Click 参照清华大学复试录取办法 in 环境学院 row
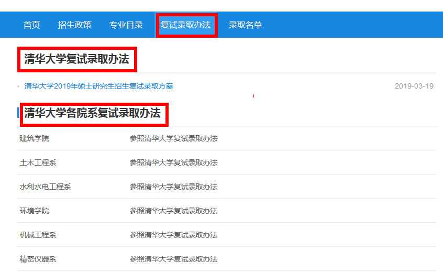Screen dimensions: 443x272 pos(173,211)
